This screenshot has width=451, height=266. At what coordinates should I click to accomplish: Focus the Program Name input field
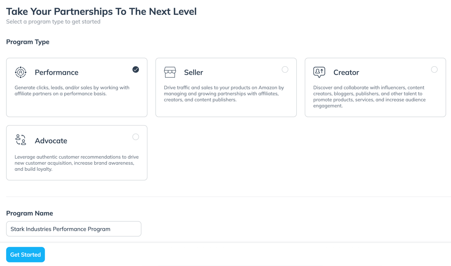pos(73,229)
